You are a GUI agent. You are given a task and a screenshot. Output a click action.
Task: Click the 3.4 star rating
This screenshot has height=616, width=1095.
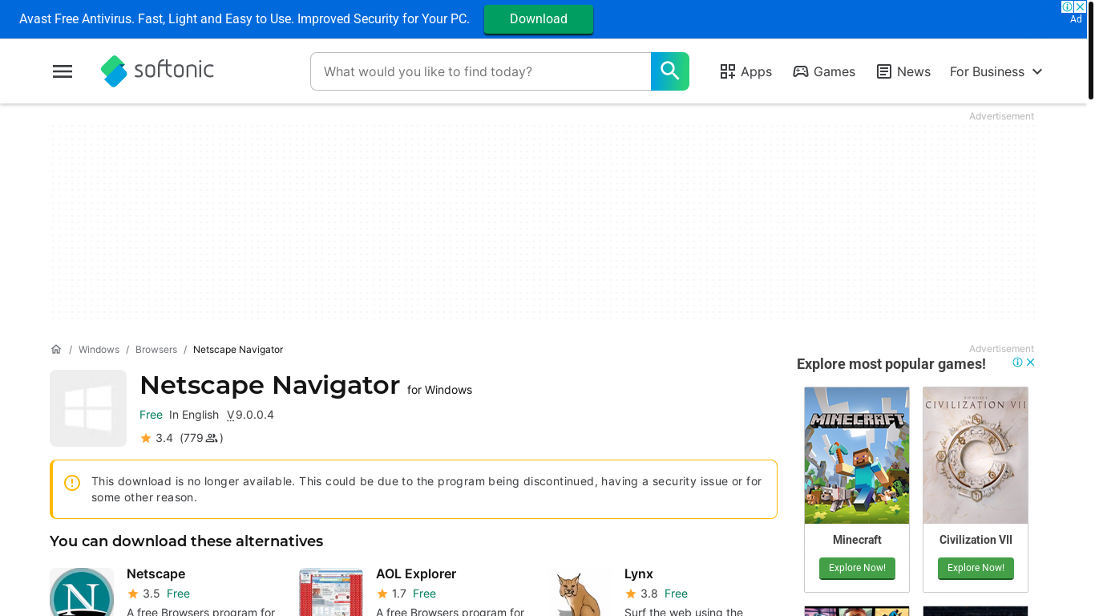(x=156, y=438)
